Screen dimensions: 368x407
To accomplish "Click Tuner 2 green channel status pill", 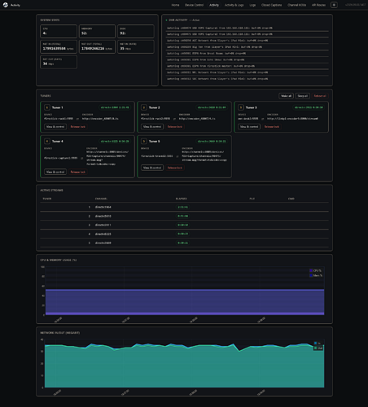I will (x=212, y=107).
